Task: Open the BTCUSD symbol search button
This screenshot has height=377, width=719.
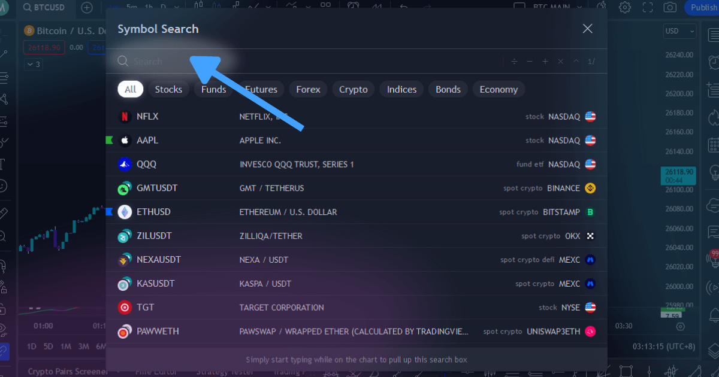Action: tap(45, 7)
